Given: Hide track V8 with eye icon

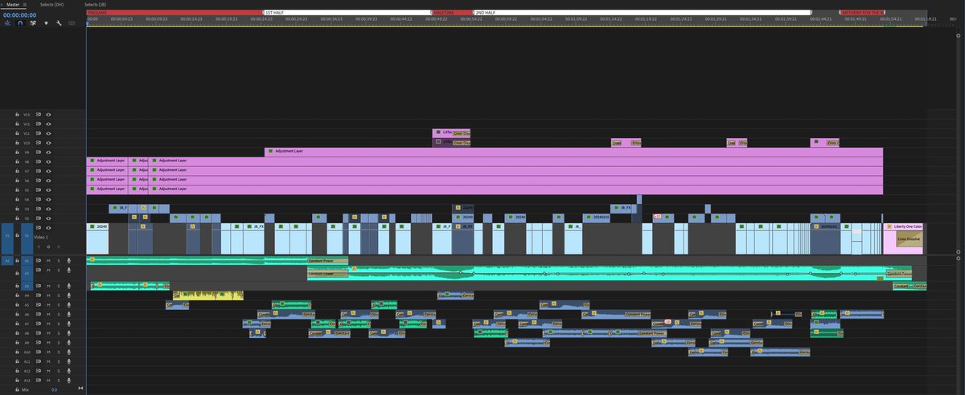Looking at the screenshot, I should 48,162.
